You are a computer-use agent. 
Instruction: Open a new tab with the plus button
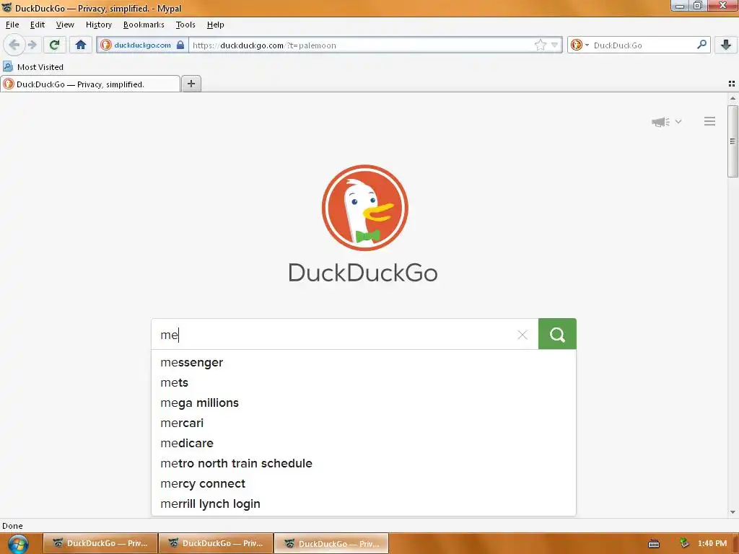coord(191,84)
